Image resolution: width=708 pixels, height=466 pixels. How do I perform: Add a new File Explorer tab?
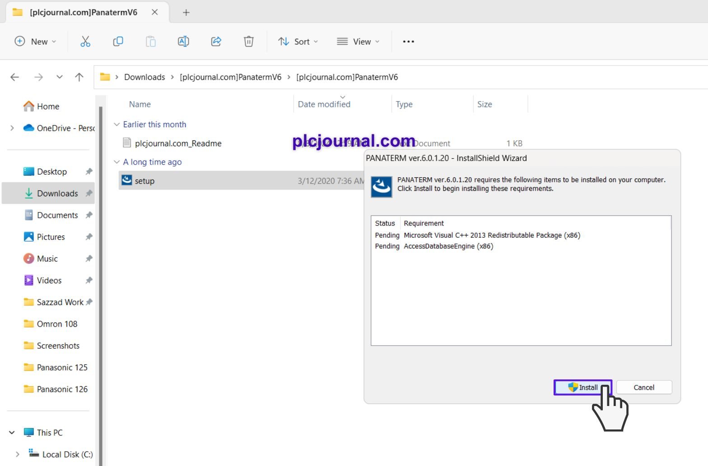[186, 12]
